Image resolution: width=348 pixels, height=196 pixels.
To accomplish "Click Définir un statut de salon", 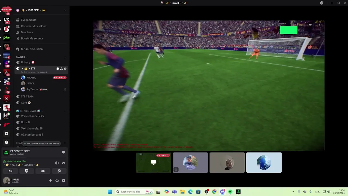I will click(34, 72).
